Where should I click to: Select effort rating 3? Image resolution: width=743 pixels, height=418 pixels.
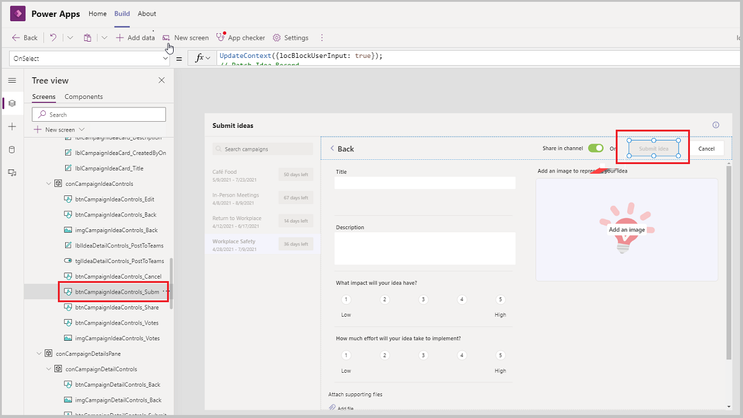pyautogui.click(x=423, y=355)
